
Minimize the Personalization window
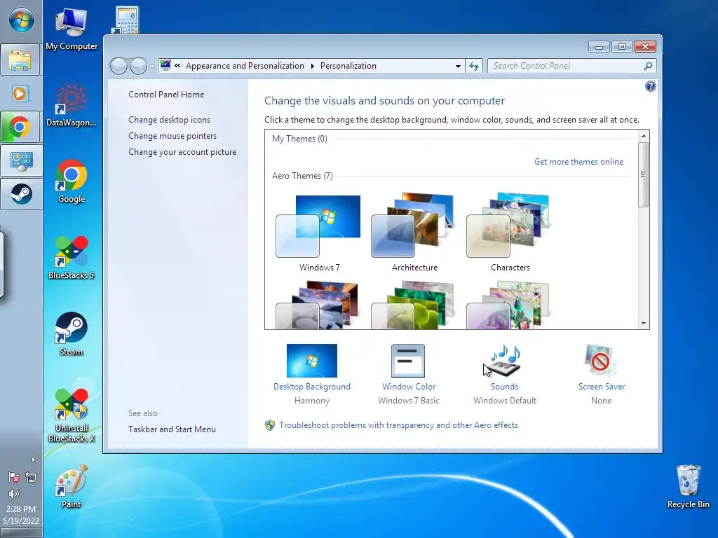(x=599, y=47)
